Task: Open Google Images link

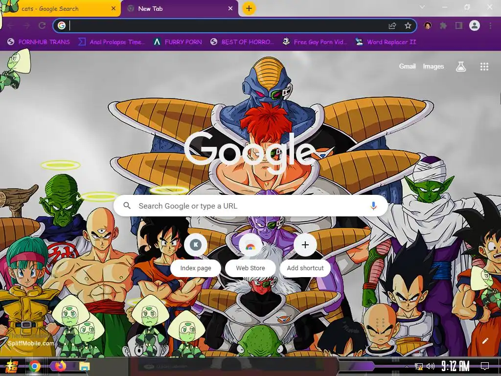Action: pyautogui.click(x=433, y=67)
